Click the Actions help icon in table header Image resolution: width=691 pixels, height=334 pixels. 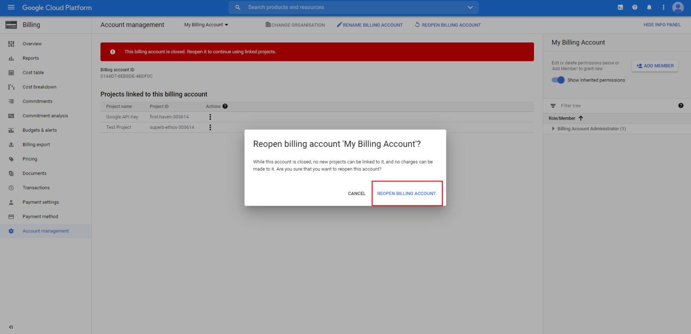225,106
